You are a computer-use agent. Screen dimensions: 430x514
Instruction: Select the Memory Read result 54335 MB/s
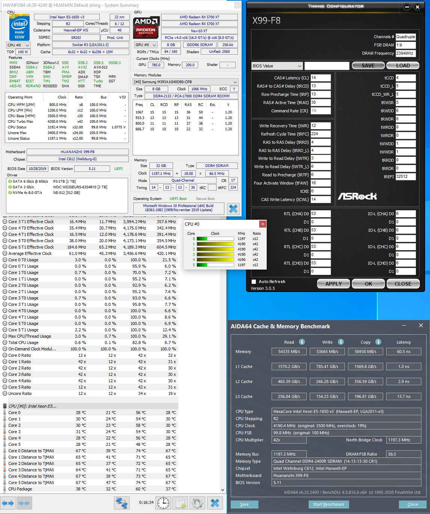pos(289,352)
